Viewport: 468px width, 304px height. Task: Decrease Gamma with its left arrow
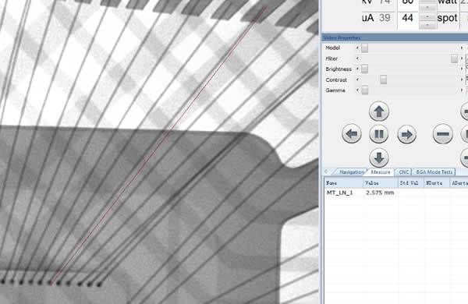point(357,90)
